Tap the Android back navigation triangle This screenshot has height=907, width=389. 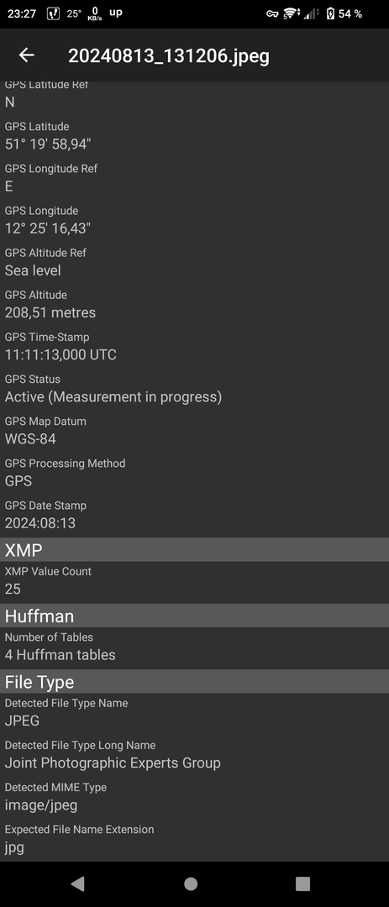coord(77,883)
